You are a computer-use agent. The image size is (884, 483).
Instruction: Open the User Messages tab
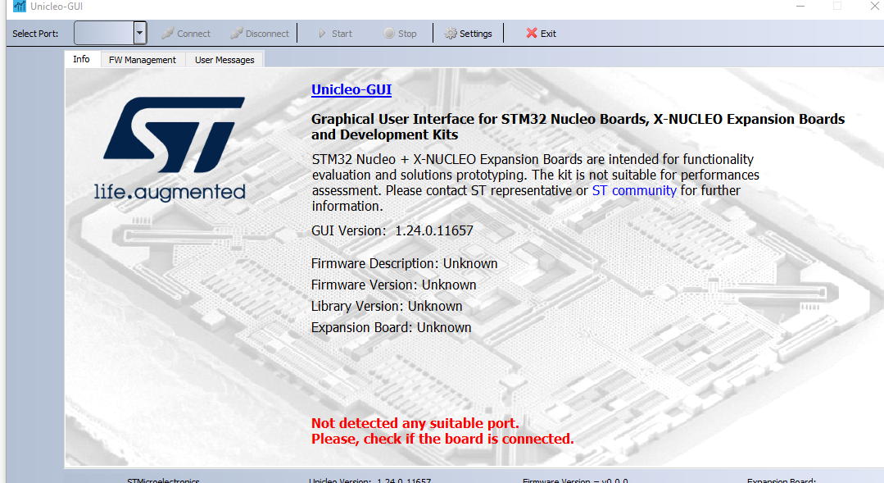224,59
